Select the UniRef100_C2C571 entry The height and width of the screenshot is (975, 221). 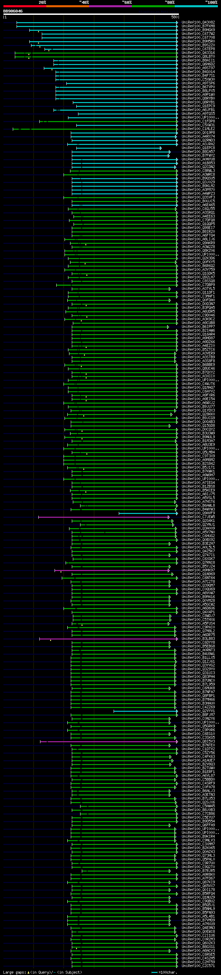[198, 966]
